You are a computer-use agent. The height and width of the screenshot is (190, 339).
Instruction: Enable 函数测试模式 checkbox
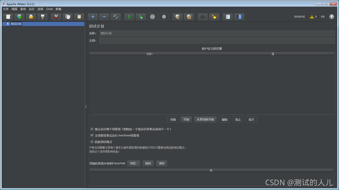pos(92,142)
